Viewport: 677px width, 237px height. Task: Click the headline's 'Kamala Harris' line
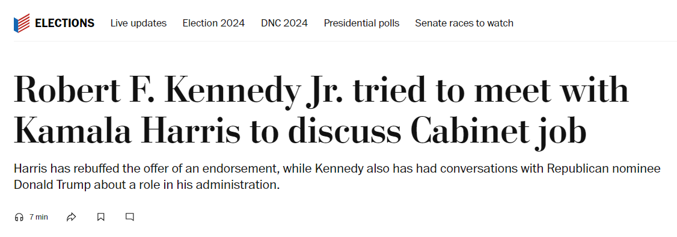coord(300,131)
